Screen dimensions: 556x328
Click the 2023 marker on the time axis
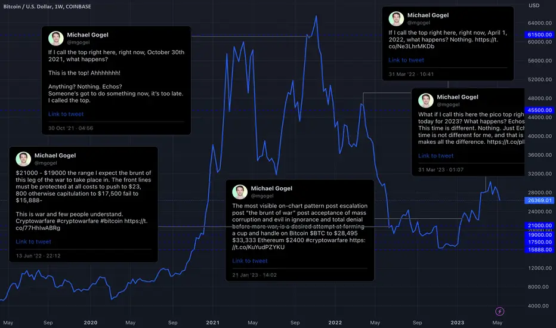(x=458, y=323)
